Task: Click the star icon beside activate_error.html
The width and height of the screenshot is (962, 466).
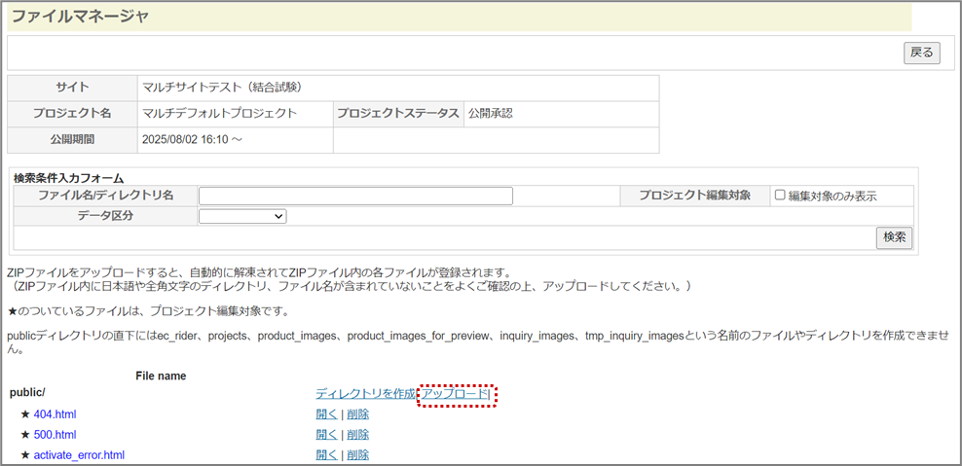Action: [x=25, y=455]
